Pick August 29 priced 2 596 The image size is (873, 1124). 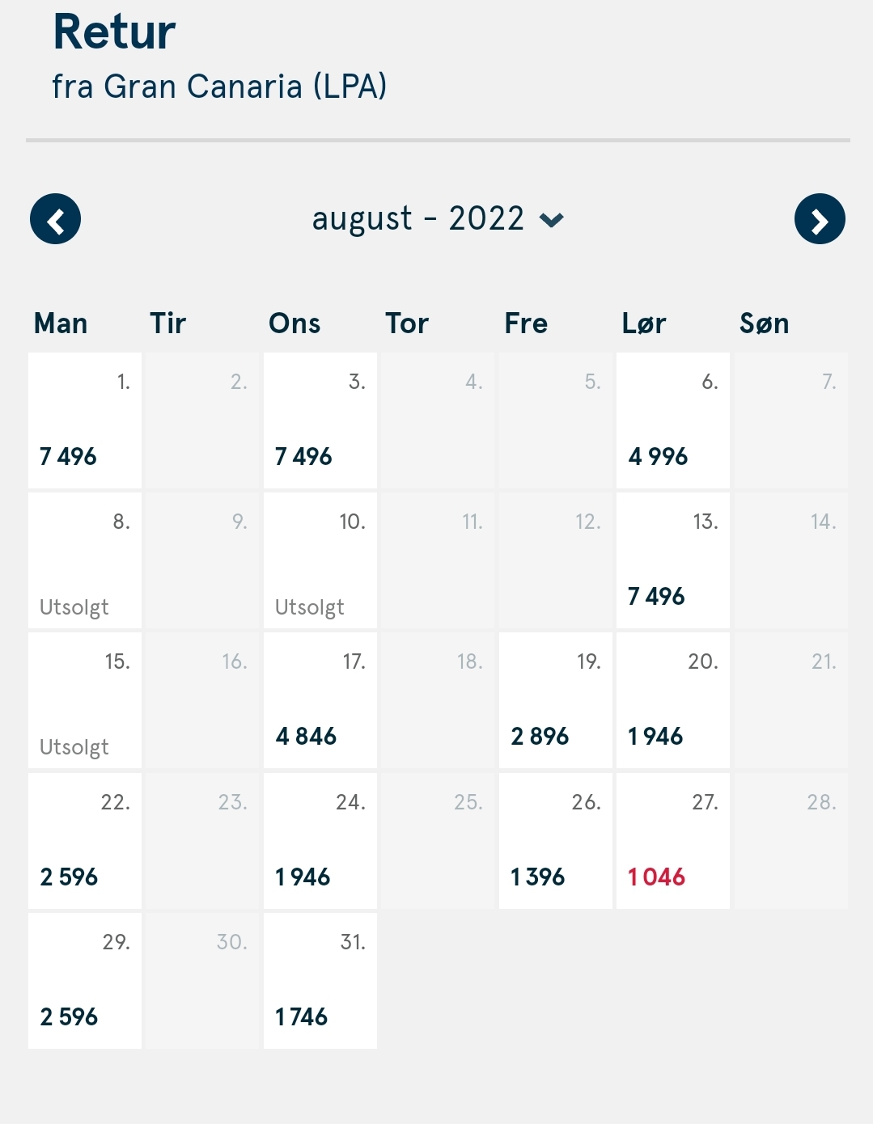point(85,981)
